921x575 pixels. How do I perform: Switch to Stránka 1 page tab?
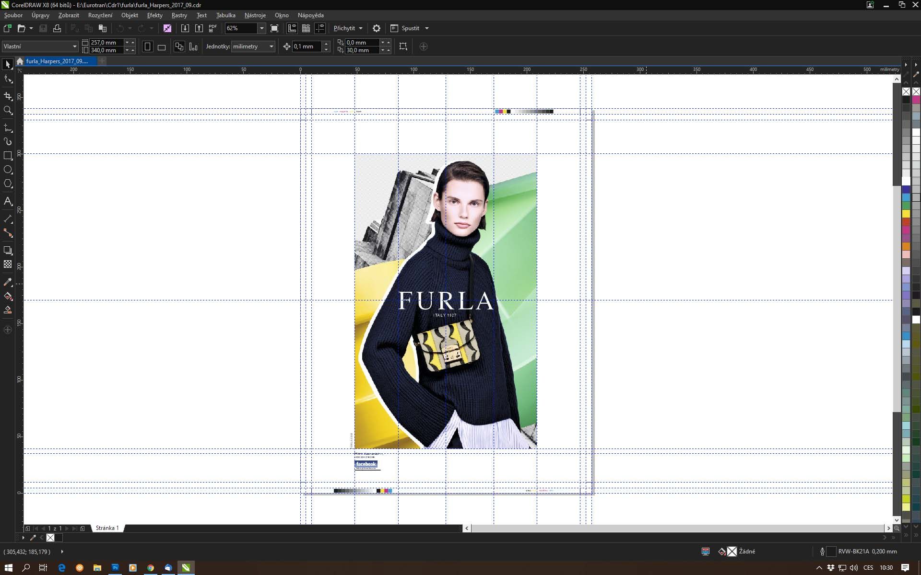(107, 528)
